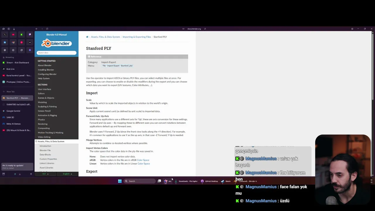Follow the sRGB Color Space link
This screenshot has width=375, height=211.
143,160
